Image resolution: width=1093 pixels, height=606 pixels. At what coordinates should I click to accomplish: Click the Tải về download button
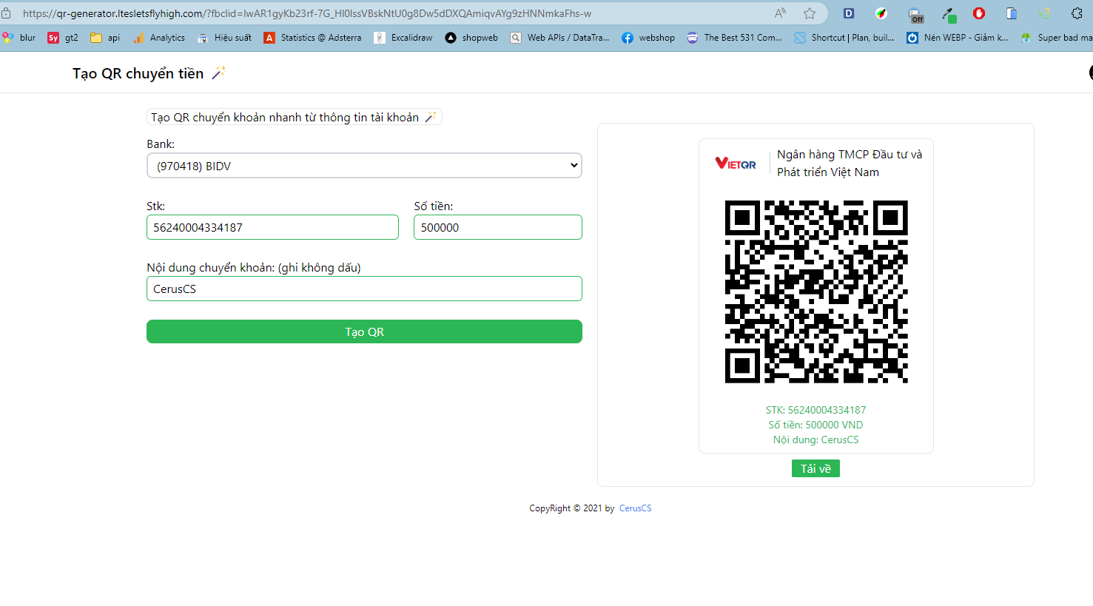[x=815, y=468]
